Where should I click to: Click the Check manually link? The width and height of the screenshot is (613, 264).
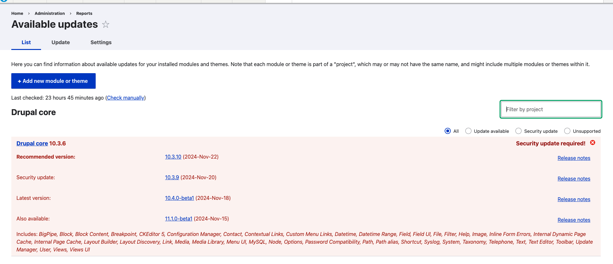[x=125, y=98]
